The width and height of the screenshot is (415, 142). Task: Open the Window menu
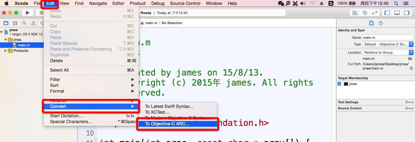pos(214,3)
